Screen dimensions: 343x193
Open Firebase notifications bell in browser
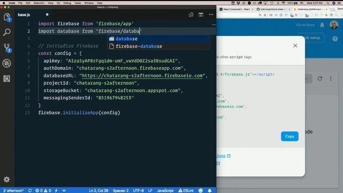tap(322, 25)
